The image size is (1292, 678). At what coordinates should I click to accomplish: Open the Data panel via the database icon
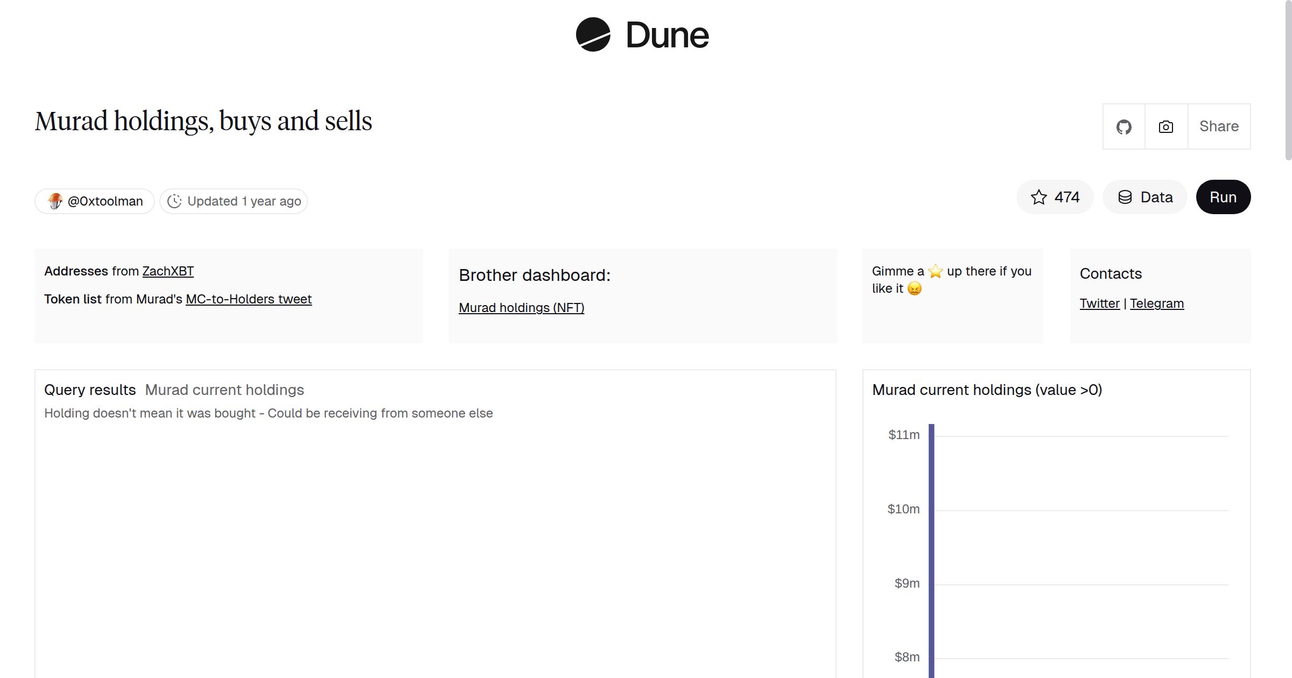(1125, 197)
